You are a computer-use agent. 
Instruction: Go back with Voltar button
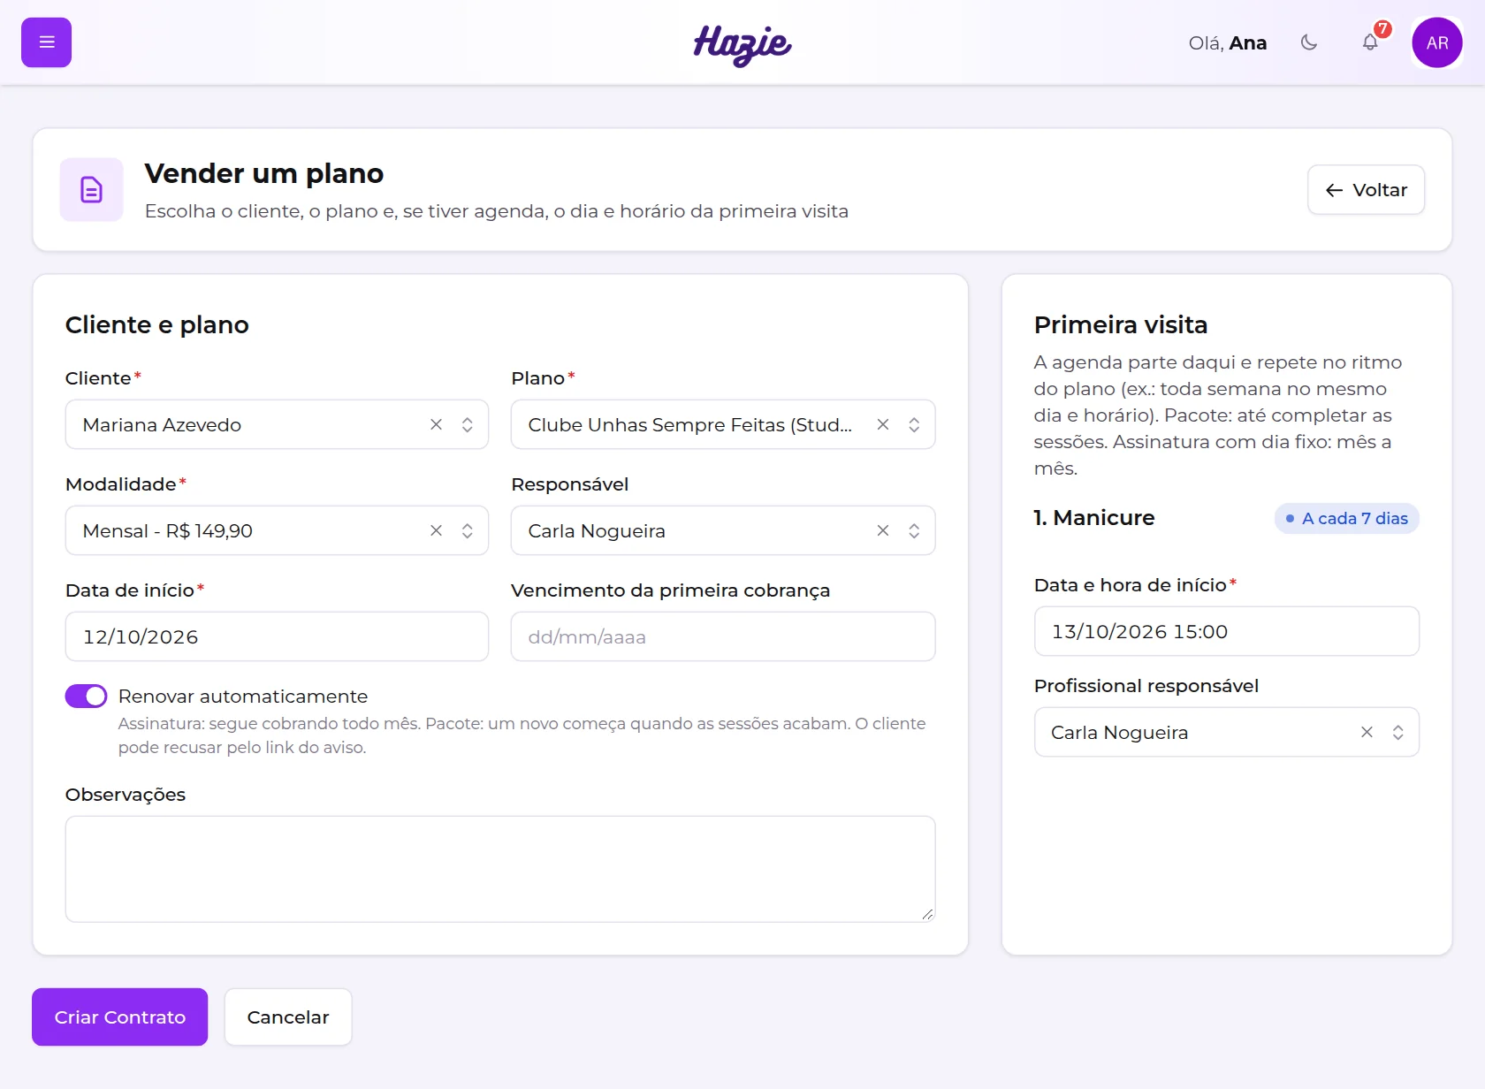1366,190
